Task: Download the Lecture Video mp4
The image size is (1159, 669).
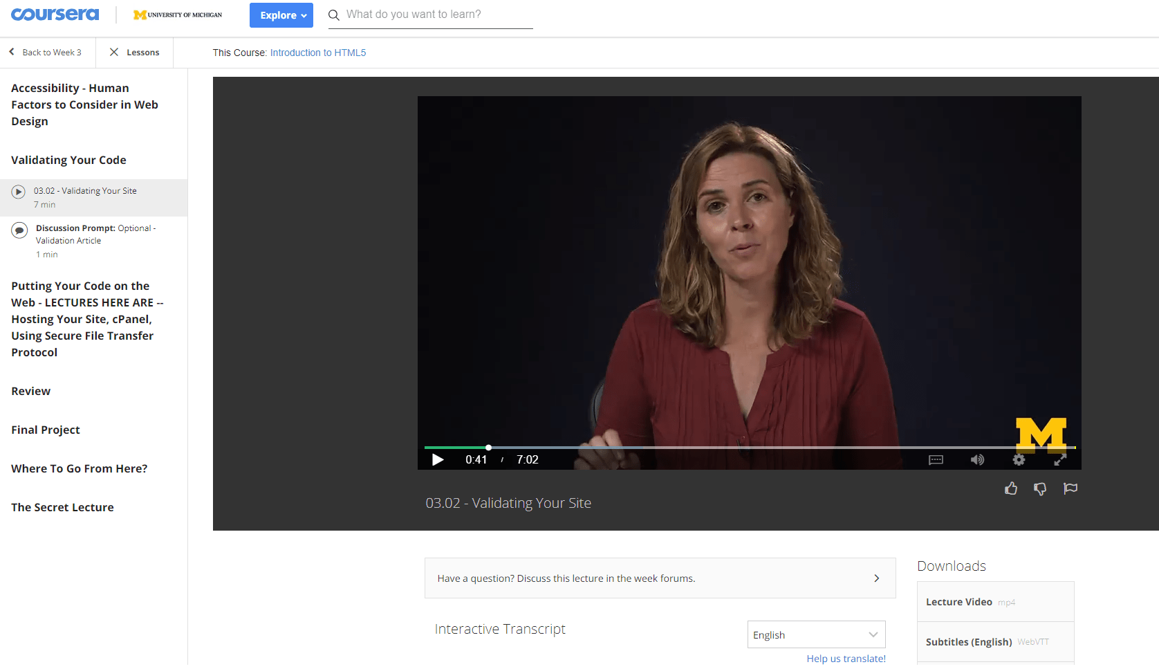Action: coord(996,602)
